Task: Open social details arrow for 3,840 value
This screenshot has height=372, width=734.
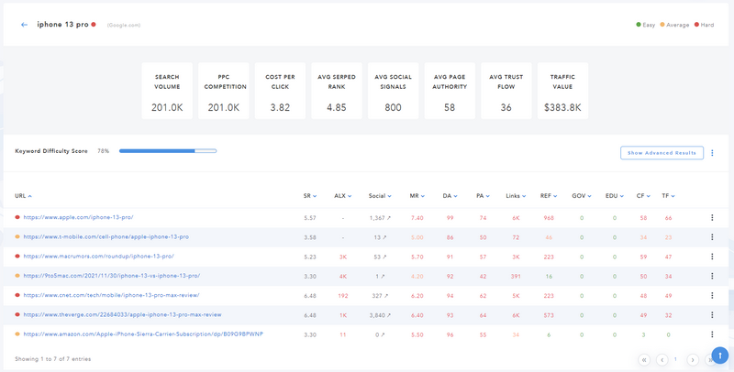Action: point(388,315)
